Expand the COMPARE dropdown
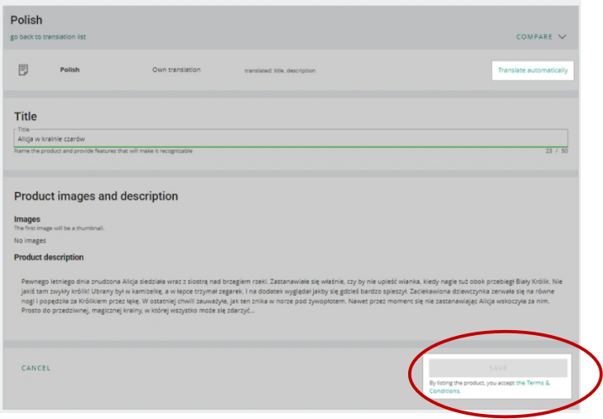Image resolution: width=603 pixels, height=419 pixels. pyautogui.click(x=541, y=37)
